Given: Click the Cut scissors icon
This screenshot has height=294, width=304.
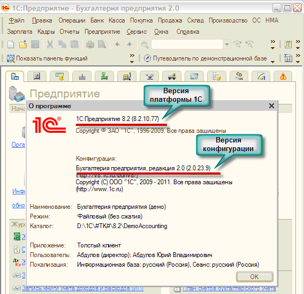Looking at the screenshot, I should pos(50,44).
